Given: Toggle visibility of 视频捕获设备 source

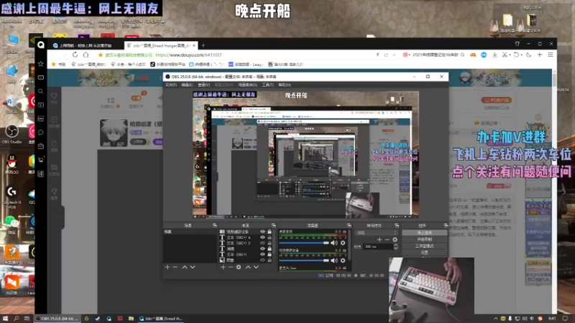Looking at the screenshot, I should pyautogui.click(x=262, y=232).
